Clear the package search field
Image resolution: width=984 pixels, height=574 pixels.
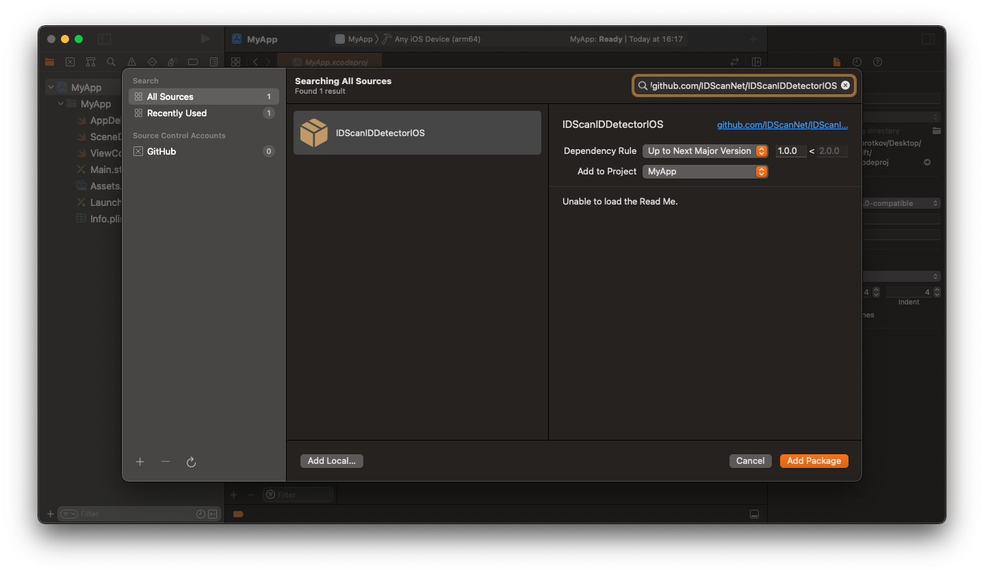pos(845,86)
